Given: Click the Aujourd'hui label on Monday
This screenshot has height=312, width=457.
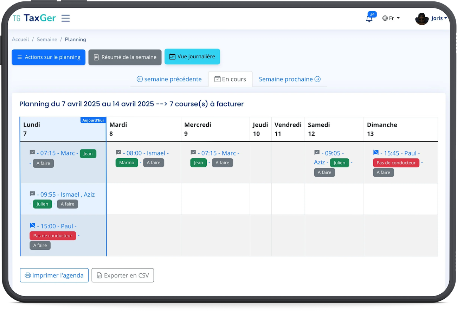Looking at the screenshot, I should point(93,120).
